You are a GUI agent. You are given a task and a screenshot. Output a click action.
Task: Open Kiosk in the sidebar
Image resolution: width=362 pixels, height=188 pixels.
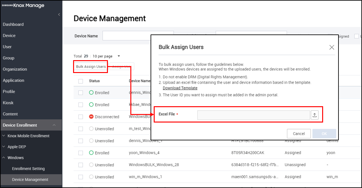[x=8, y=103]
